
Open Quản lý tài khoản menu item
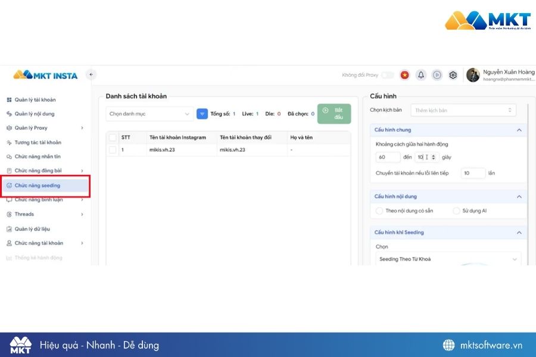coord(35,100)
